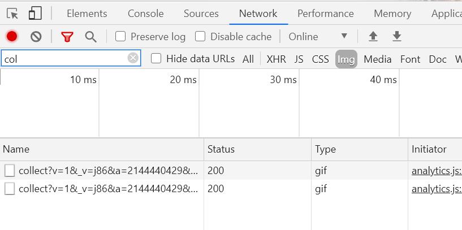462x230 pixels.
Task: Open the network search magnifier
Action: tap(90, 37)
